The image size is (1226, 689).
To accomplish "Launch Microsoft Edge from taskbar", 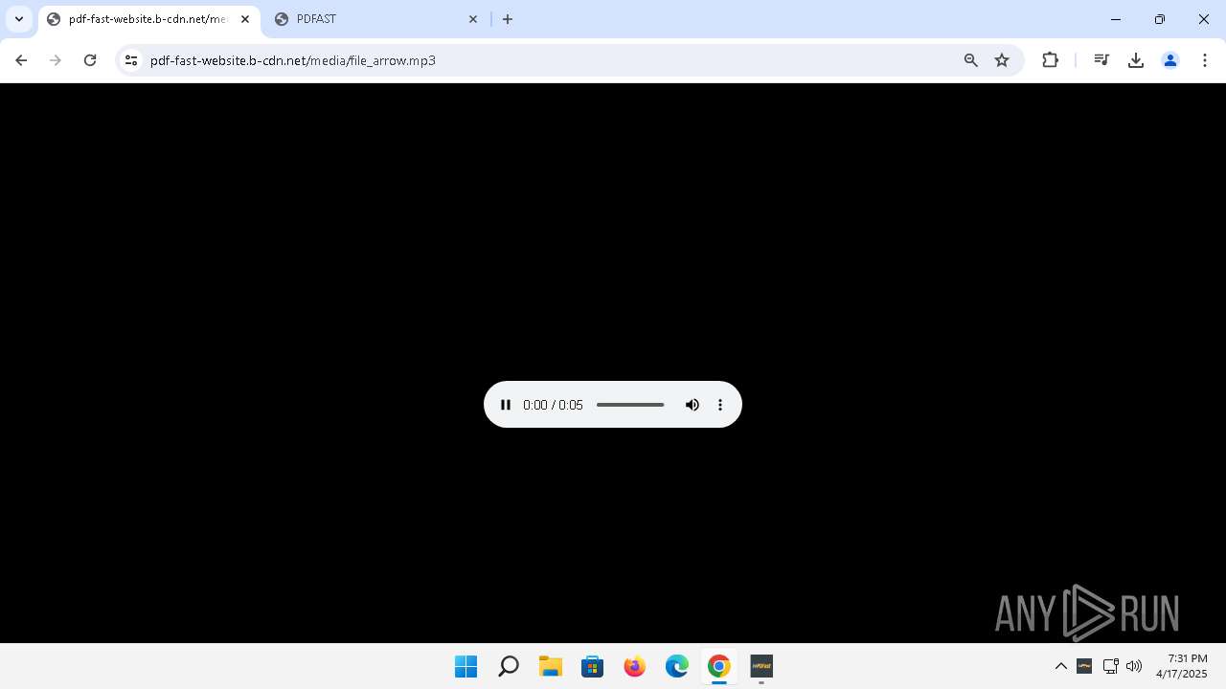I will coord(677,666).
